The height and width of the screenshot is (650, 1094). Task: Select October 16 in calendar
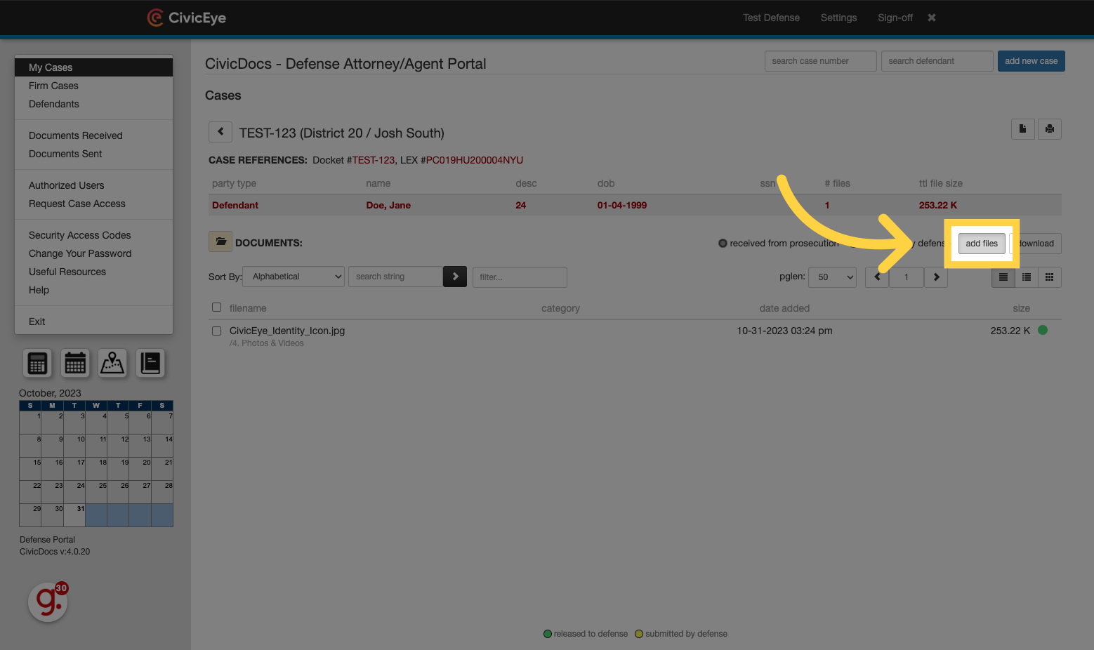53,469
